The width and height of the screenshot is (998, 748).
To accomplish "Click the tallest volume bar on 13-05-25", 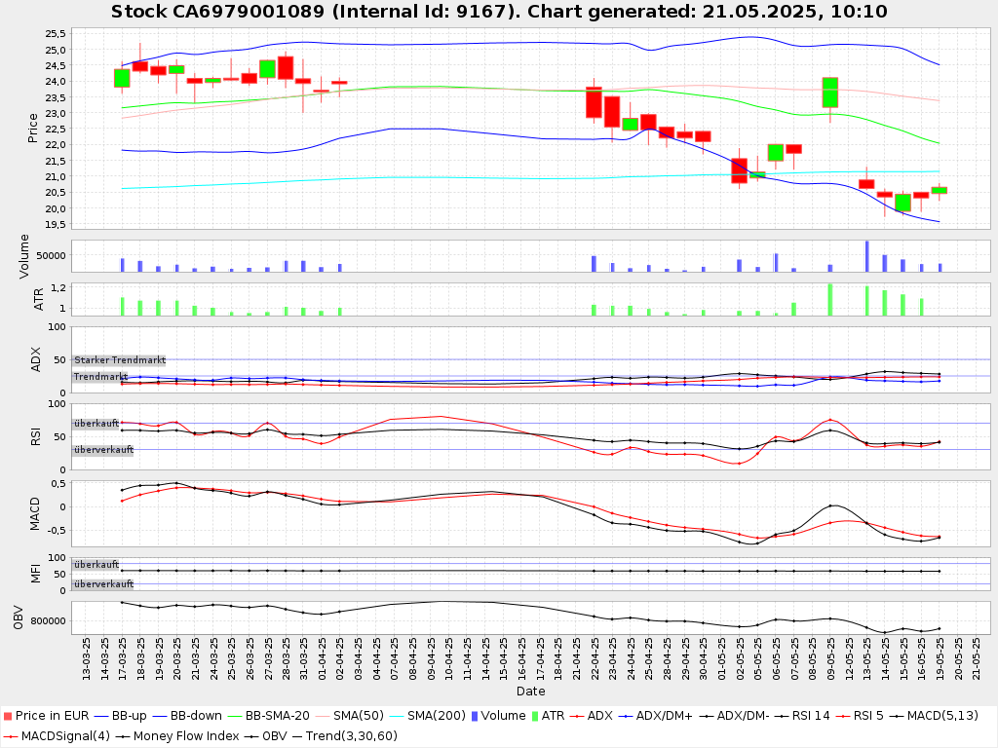I will [x=866, y=256].
